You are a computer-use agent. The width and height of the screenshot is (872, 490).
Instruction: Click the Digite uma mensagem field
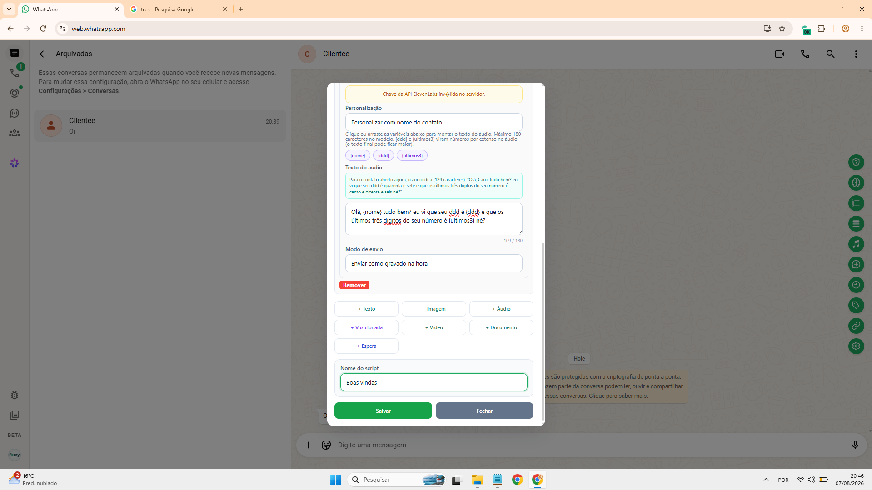[x=591, y=445]
